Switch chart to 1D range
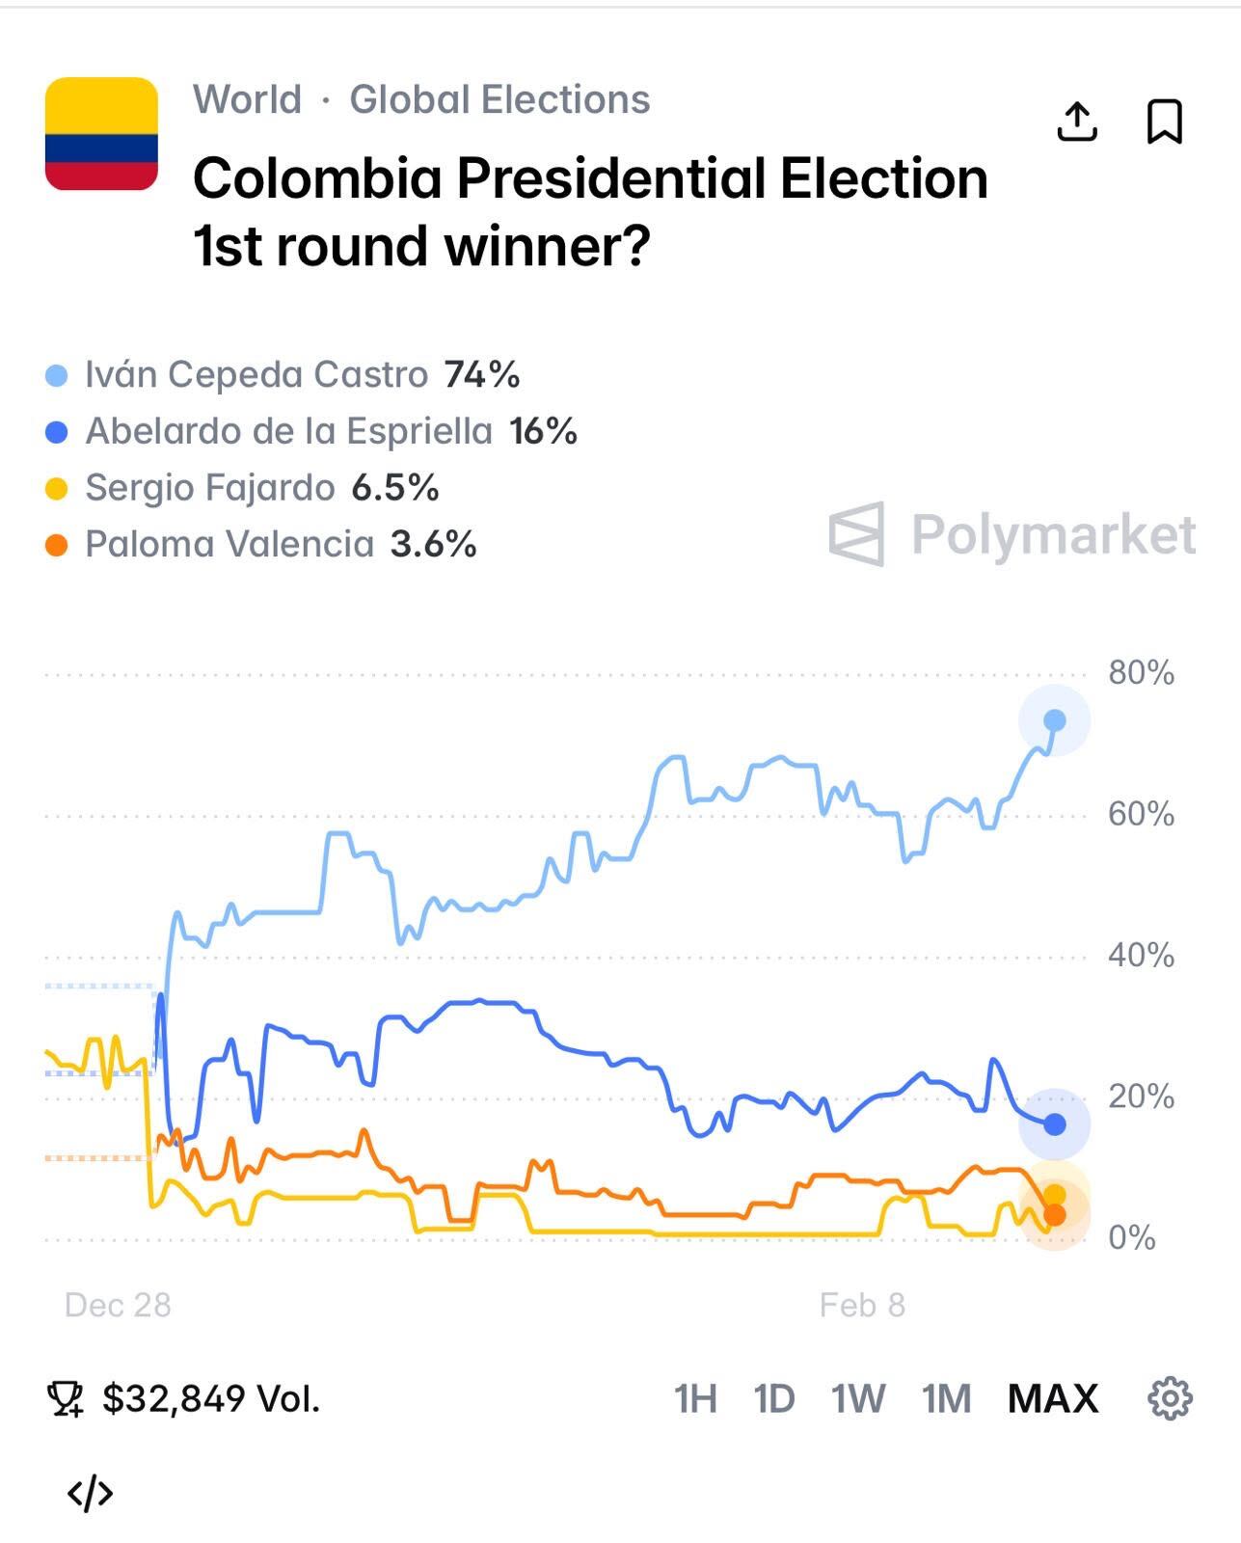The image size is (1241, 1543). click(773, 1398)
